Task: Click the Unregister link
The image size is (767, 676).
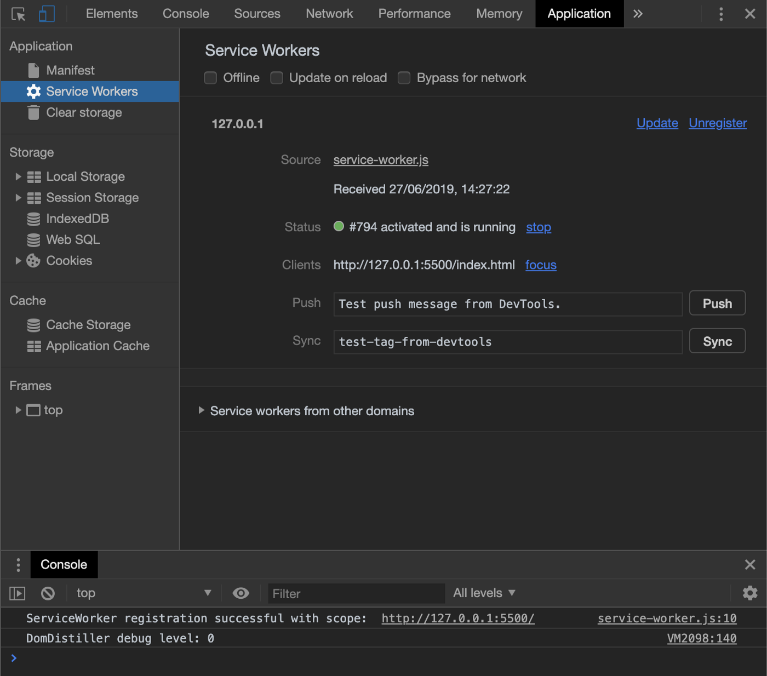Action: [718, 123]
